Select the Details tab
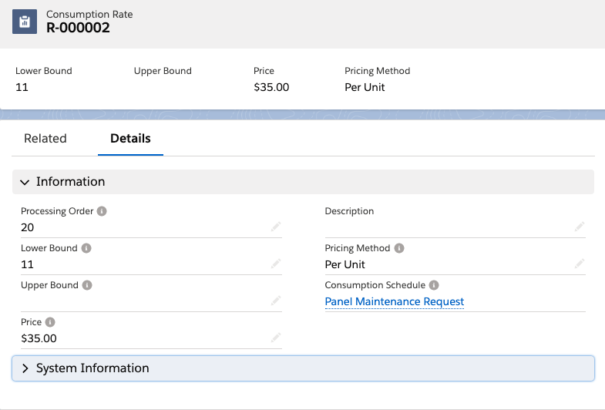Viewport: 605px width, 410px height. pyautogui.click(x=130, y=139)
